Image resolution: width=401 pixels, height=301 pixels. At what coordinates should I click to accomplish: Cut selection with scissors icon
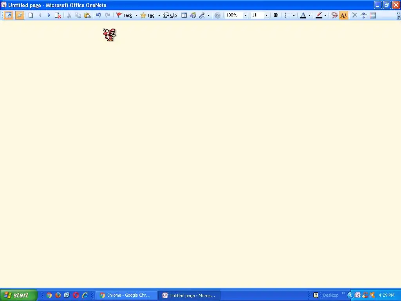(x=69, y=15)
